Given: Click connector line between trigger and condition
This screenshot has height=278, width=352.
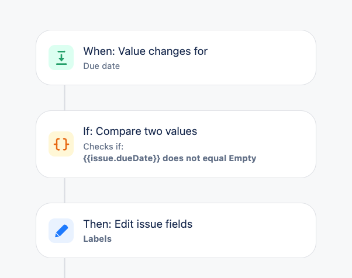Looking at the screenshot, I should click(65, 98).
